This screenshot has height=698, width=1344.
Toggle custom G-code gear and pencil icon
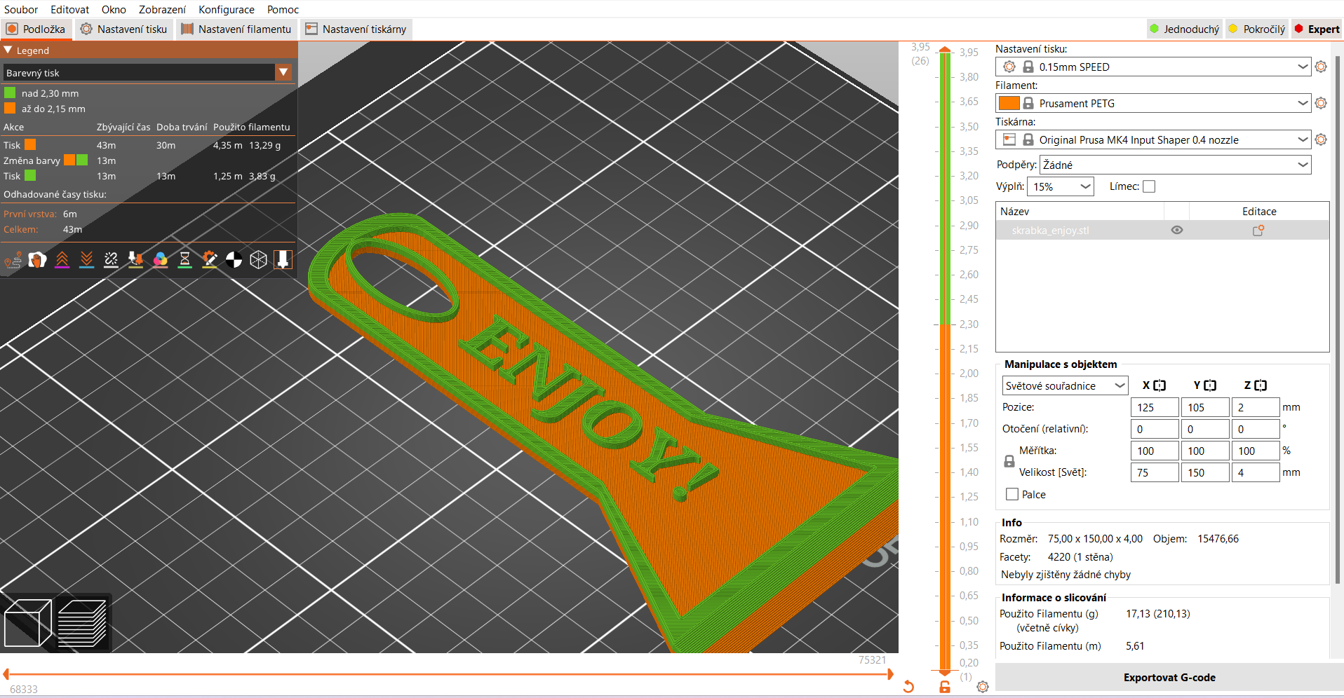pos(209,260)
